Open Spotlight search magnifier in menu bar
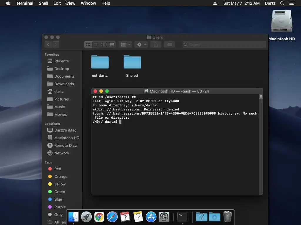This screenshot has width=301, height=225. 282,3
